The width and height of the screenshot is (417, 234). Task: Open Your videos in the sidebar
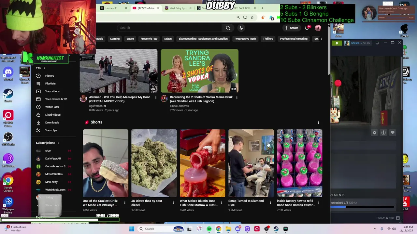[x=52, y=91]
